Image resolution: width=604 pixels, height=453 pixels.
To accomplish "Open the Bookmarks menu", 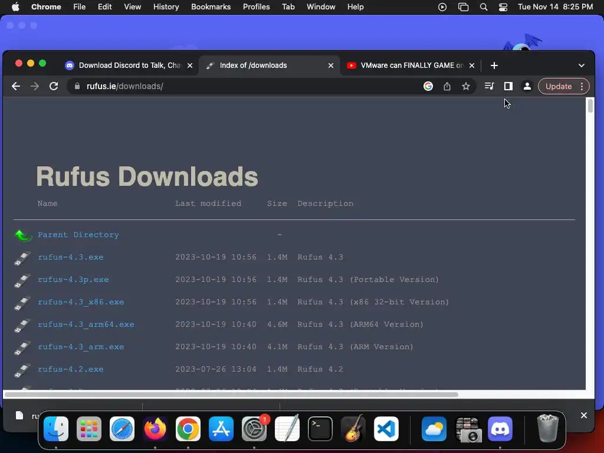I will (x=211, y=7).
